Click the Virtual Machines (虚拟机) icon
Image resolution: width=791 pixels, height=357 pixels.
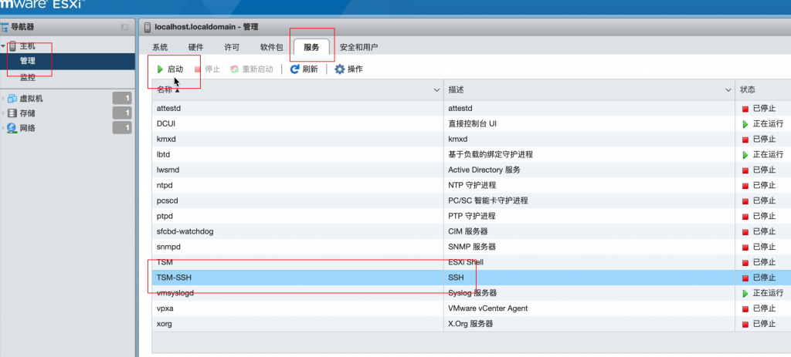point(12,99)
